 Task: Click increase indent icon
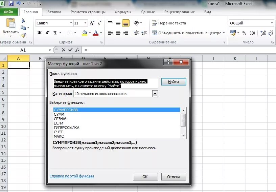point(144,33)
